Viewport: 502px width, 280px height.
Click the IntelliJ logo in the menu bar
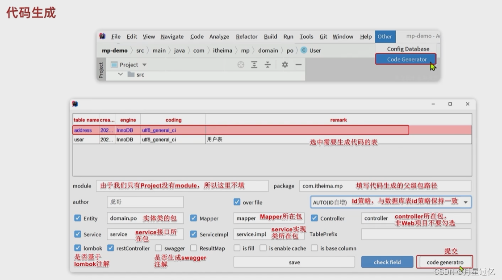click(x=102, y=36)
